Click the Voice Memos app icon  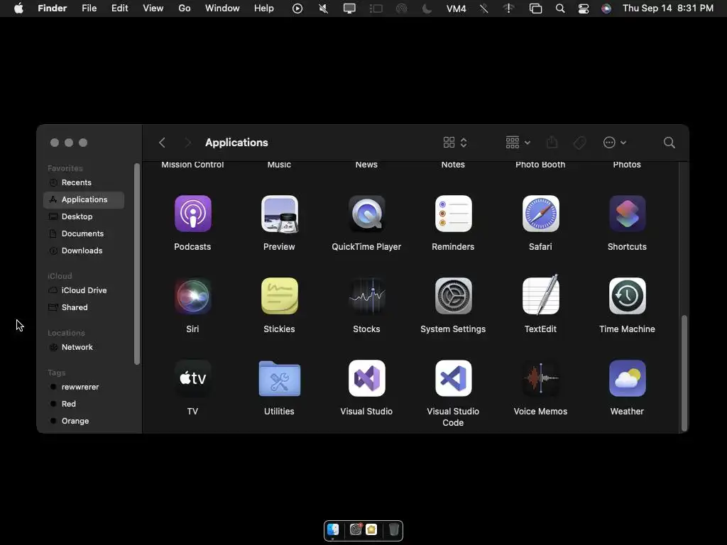pyautogui.click(x=540, y=378)
